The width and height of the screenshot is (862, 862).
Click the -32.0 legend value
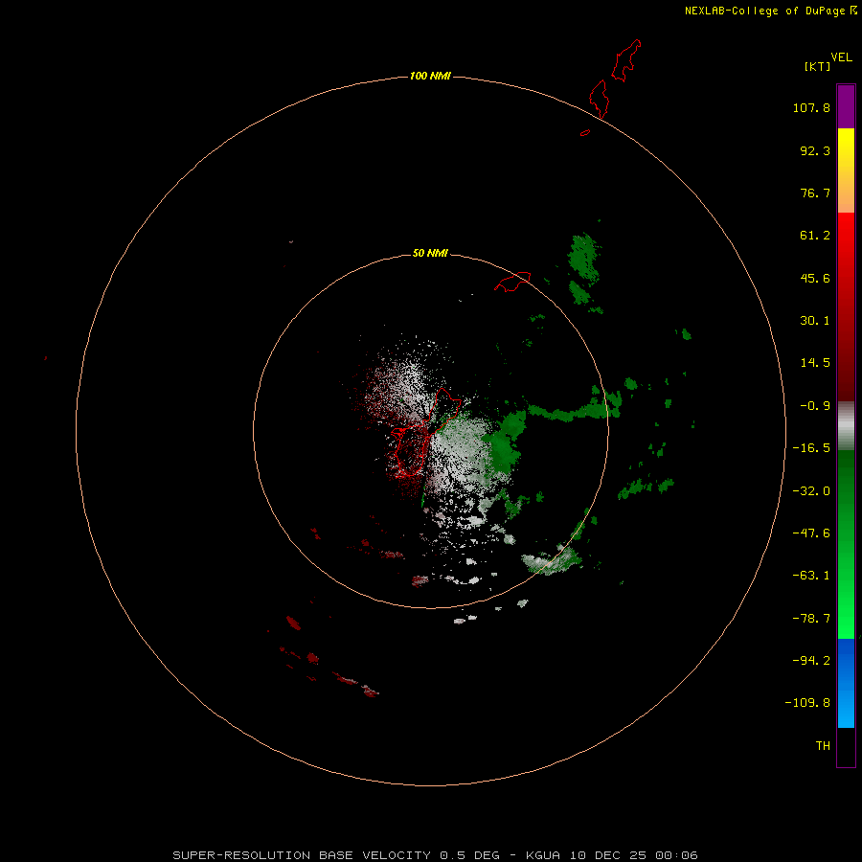811,491
